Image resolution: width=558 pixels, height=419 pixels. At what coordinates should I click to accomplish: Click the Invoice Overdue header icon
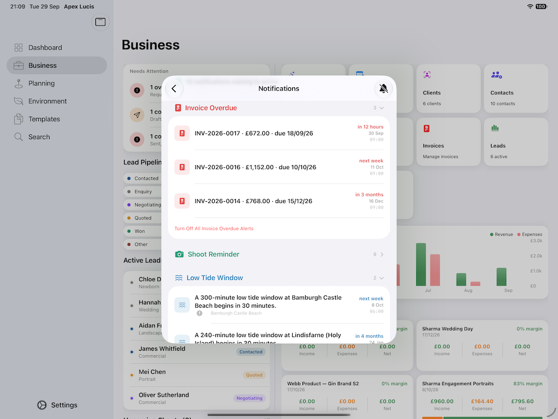tap(178, 108)
